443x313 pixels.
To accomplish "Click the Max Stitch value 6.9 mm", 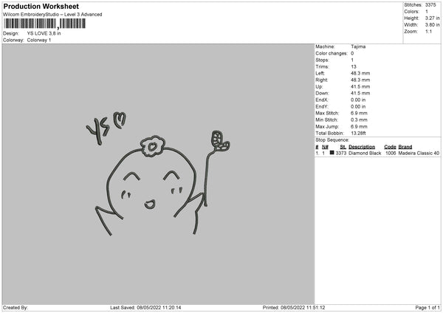I will [359, 113].
